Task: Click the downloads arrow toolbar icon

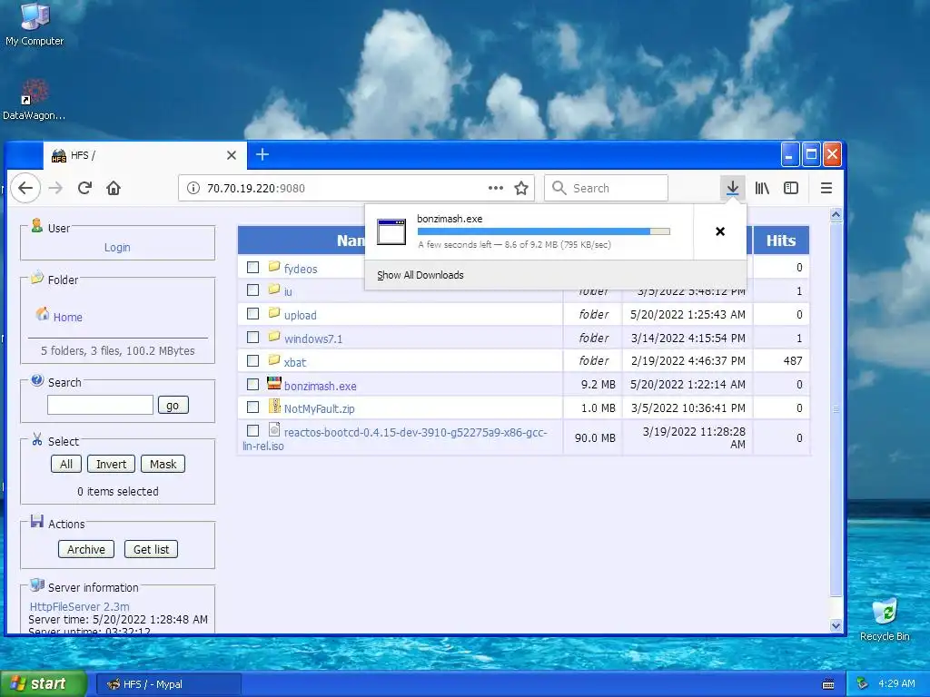Action: (x=733, y=189)
